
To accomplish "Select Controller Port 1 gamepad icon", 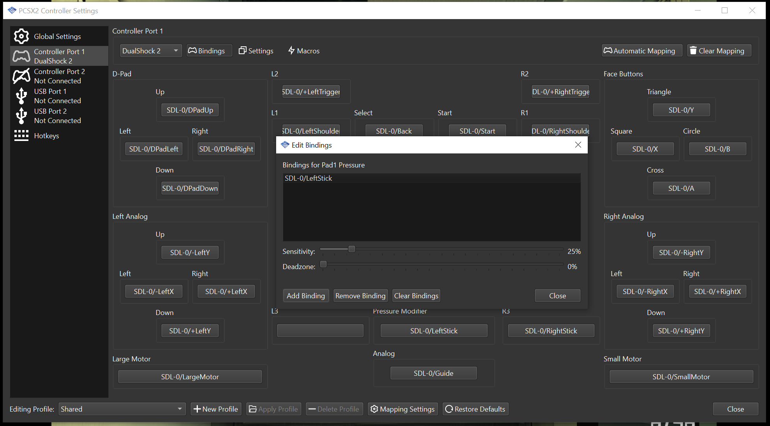I will (21, 56).
